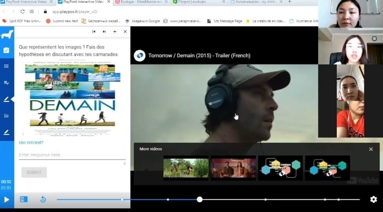Viewport: 383px width, 212px height.
Task: Focus the Enter response here field
Action: tap(72, 155)
